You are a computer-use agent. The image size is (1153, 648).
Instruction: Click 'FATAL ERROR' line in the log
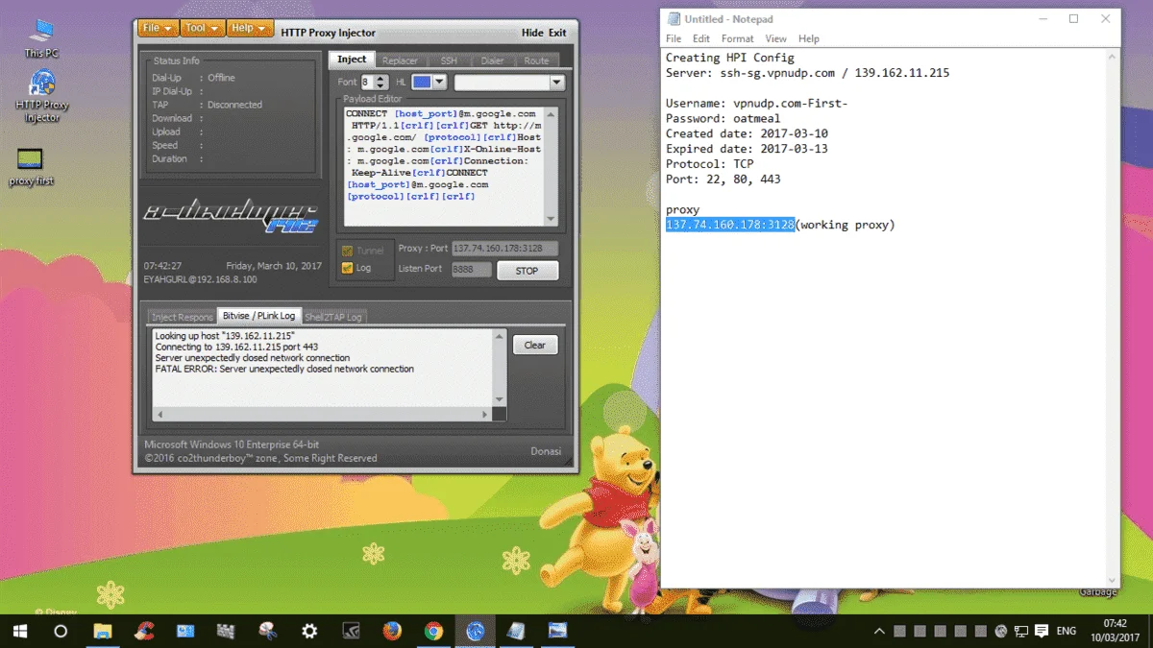(x=284, y=369)
